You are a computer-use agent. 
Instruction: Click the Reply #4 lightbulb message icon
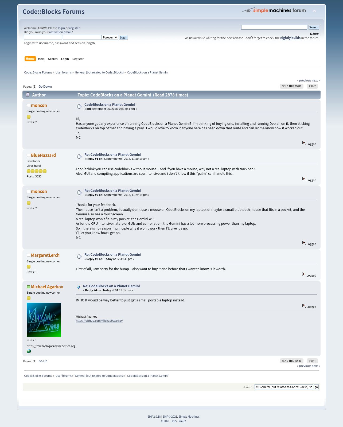click(x=78, y=288)
